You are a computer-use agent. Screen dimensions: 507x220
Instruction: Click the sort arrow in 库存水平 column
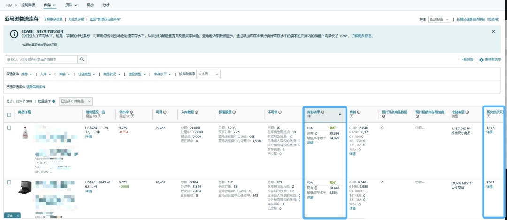click(x=340, y=114)
